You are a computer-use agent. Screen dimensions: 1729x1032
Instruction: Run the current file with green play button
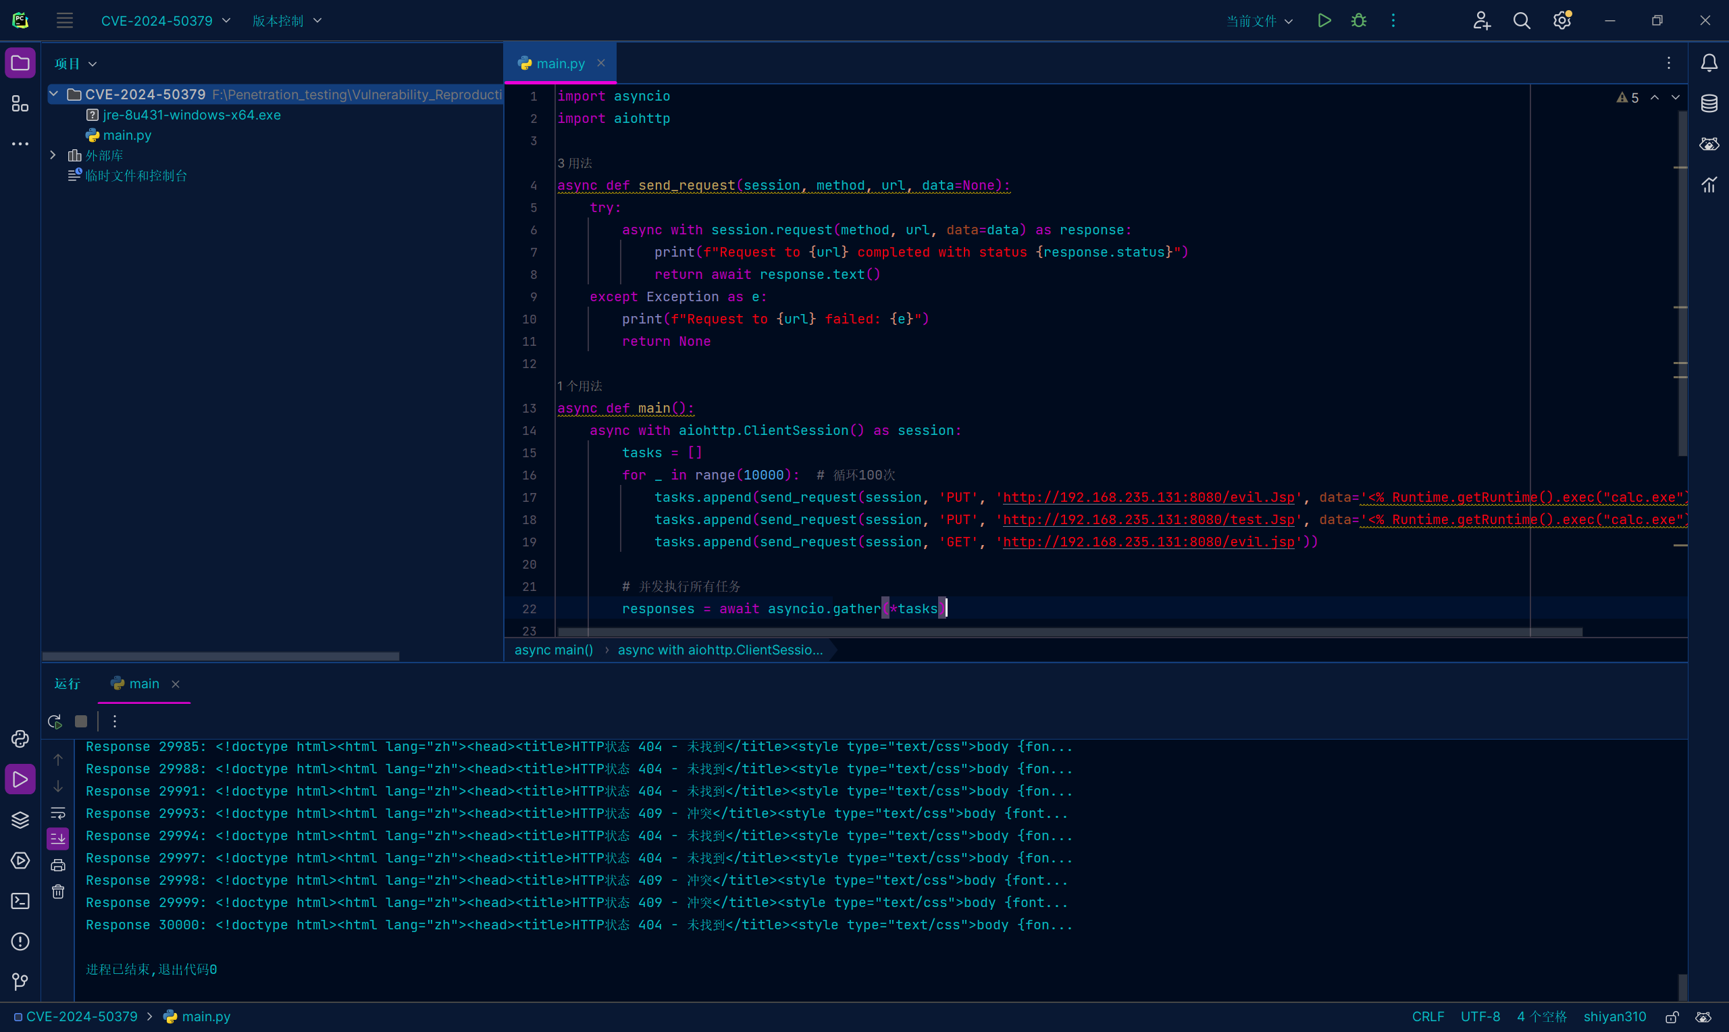(x=1324, y=21)
